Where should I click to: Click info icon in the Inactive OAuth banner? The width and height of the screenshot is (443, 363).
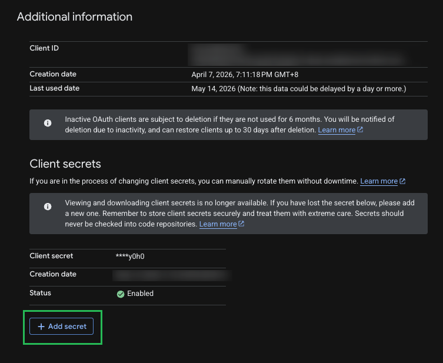coord(48,123)
